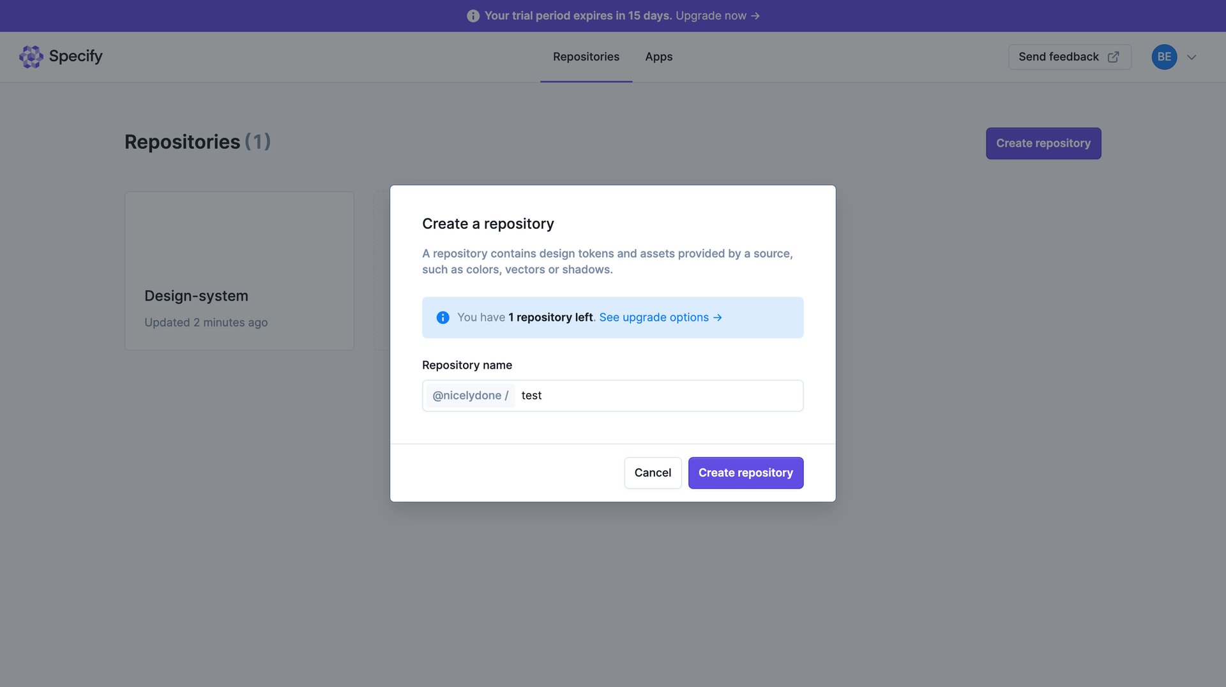Click Send feedback
Image resolution: width=1226 pixels, height=687 pixels.
1059,57
